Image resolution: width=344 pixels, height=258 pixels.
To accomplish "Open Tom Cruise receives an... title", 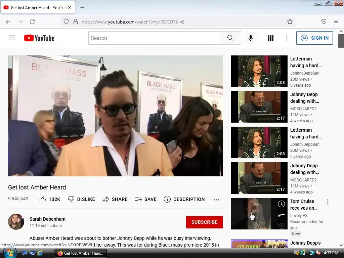I will click(304, 205).
